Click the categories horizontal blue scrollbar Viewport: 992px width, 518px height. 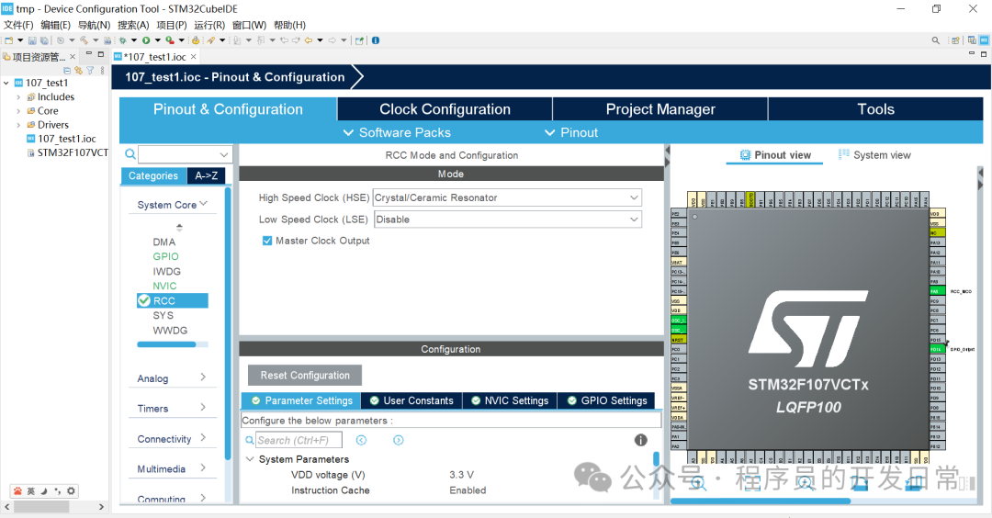tap(166, 344)
